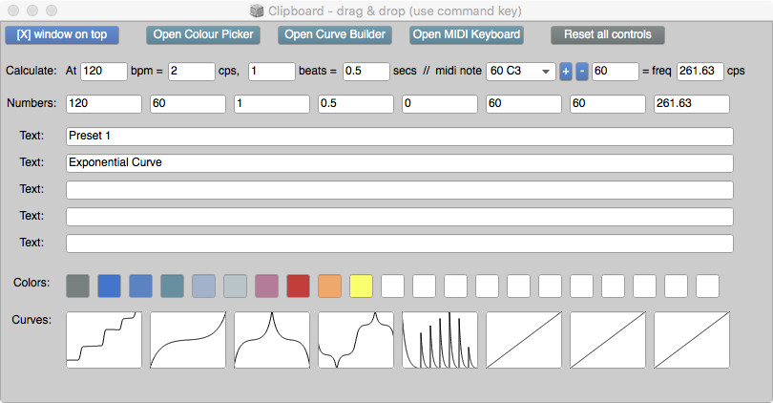Open the Curve Builder
The image size is (773, 403).
point(335,34)
